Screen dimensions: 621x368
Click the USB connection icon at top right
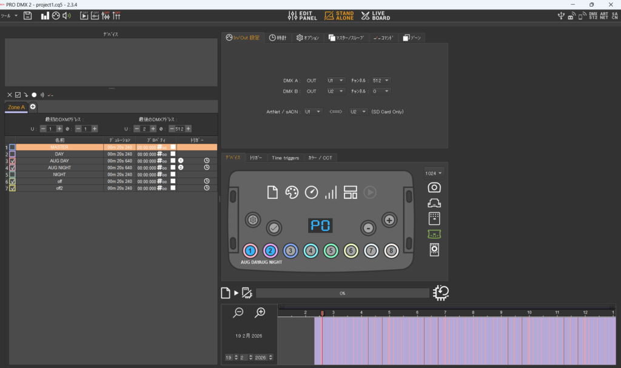[x=560, y=15]
